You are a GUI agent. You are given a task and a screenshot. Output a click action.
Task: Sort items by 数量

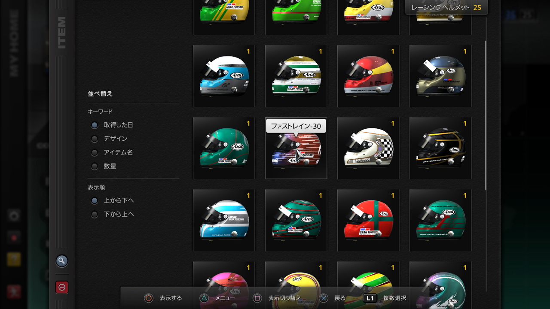pyautogui.click(x=95, y=167)
